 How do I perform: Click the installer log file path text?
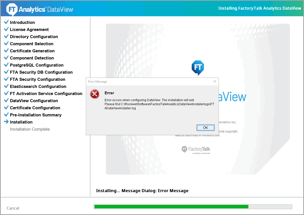pyautogui.click(x=159, y=106)
